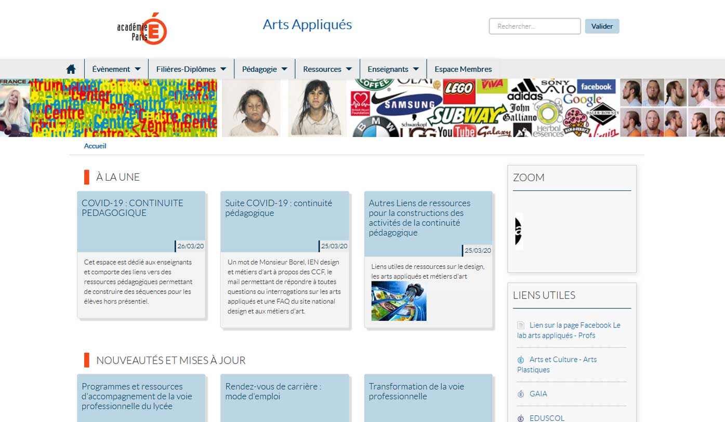This screenshot has width=725, height=422.
Task: Click the icon next to GAIA
Action: [x=521, y=394]
